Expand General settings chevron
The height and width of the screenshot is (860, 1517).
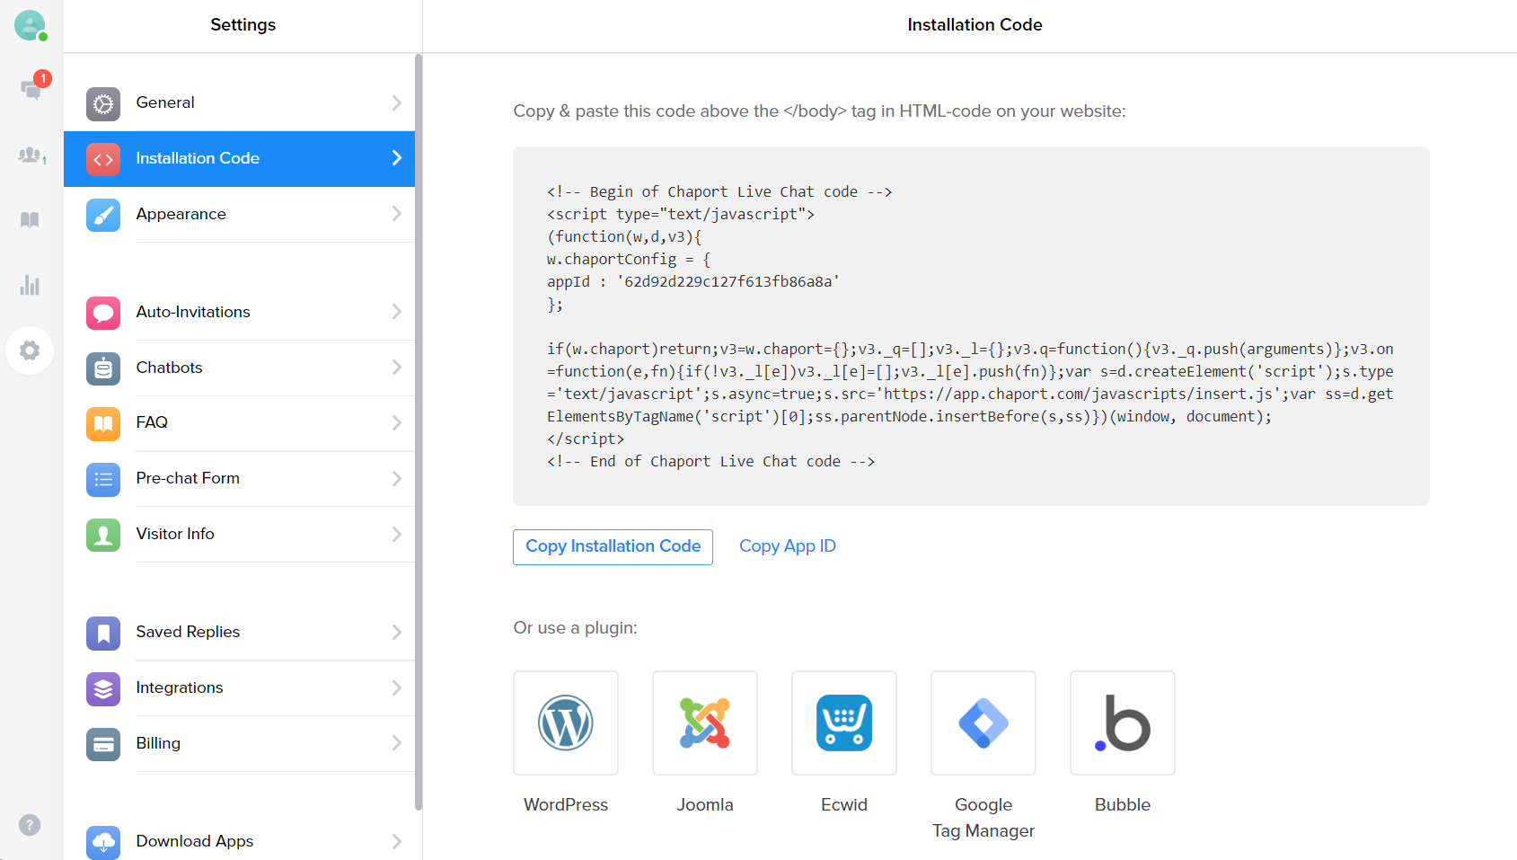coord(396,102)
